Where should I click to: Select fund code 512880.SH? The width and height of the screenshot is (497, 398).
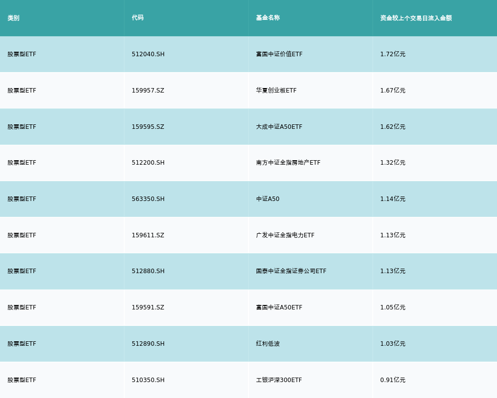point(148,271)
